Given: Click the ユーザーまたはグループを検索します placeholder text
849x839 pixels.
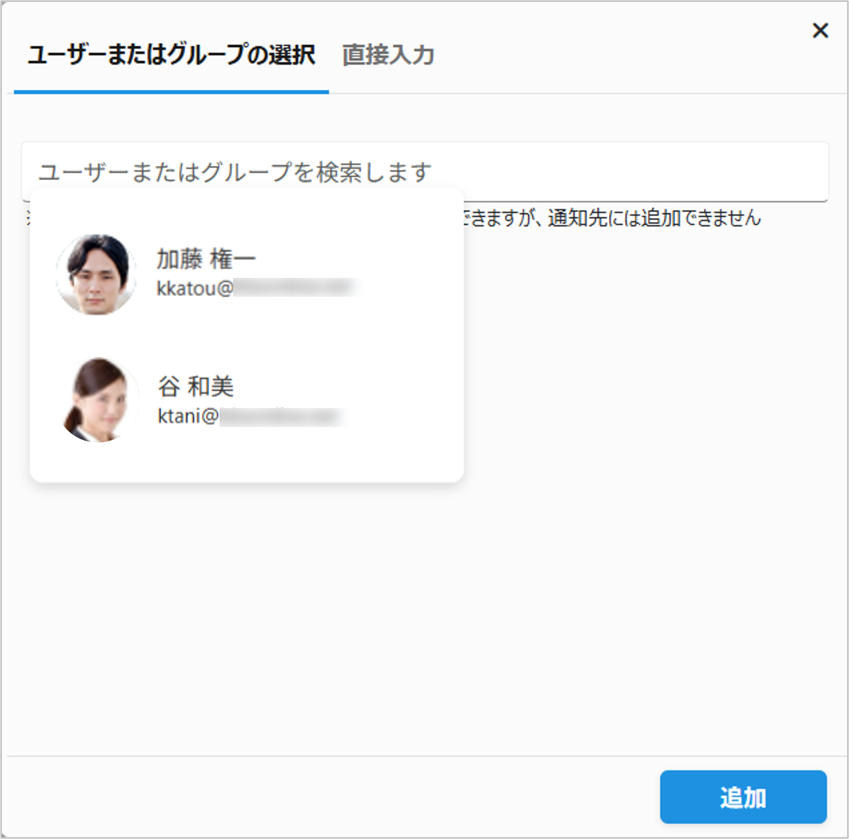Looking at the screenshot, I should [x=235, y=172].
